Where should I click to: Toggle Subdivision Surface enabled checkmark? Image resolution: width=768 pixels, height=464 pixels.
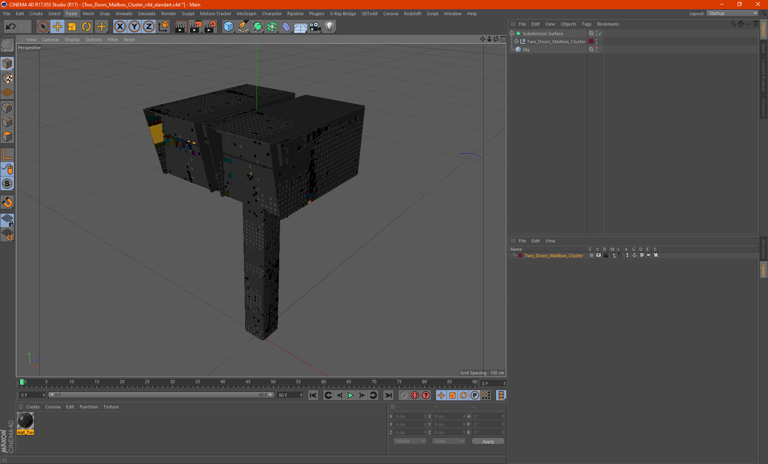click(x=600, y=34)
